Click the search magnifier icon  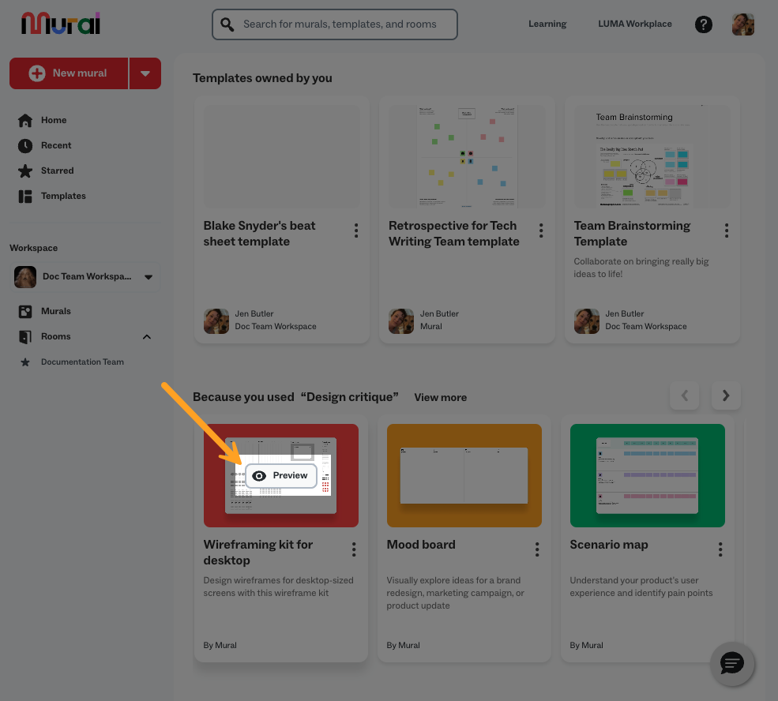(x=227, y=24)
